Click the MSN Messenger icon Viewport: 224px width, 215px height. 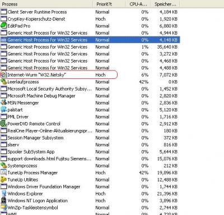pyautogui.click(x=3, y=103)
